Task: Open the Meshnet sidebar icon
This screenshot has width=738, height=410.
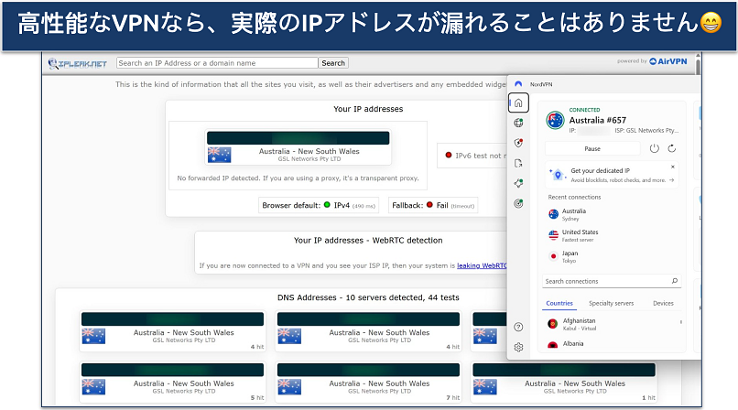Action: (518, 183)
